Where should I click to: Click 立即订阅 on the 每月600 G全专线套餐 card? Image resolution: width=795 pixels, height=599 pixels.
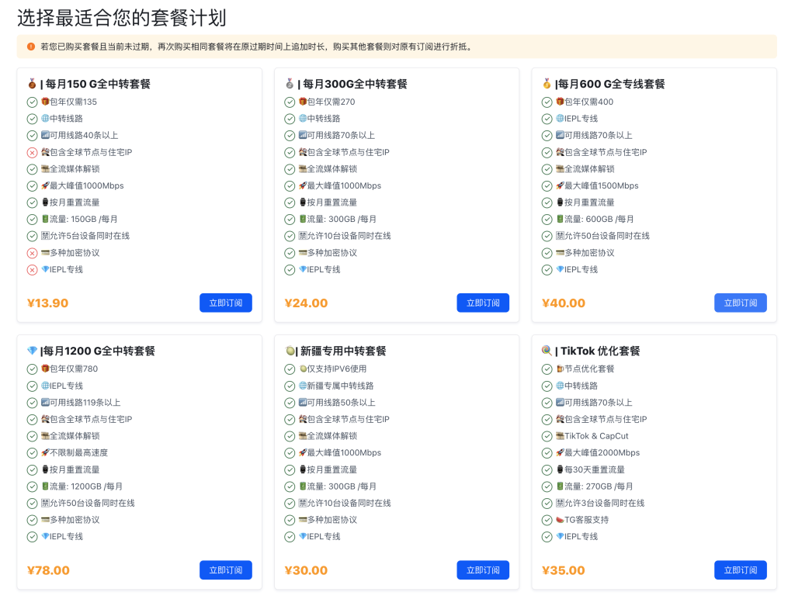(x=740, y=303)
